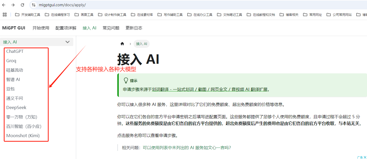Open the apps grid icon in bookmarks bar
Viewport: 367px width, 159px height.
(x=5, y=15)
